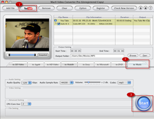Switch to the to Microsoft tab
Image resolution: width=154 pixels, height=119 pixels.
(x=103, y=65)
